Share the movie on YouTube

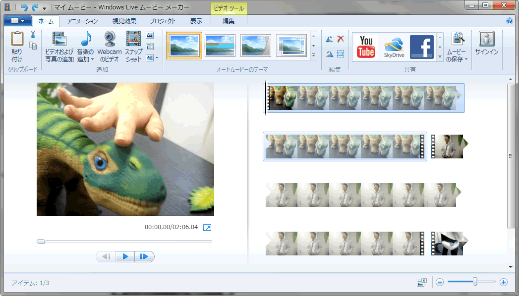click(x=366, y=47)
